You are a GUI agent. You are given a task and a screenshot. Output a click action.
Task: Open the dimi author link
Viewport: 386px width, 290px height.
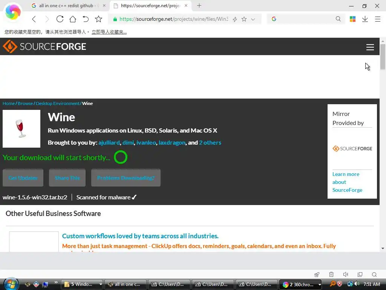[x=128, y=142]
